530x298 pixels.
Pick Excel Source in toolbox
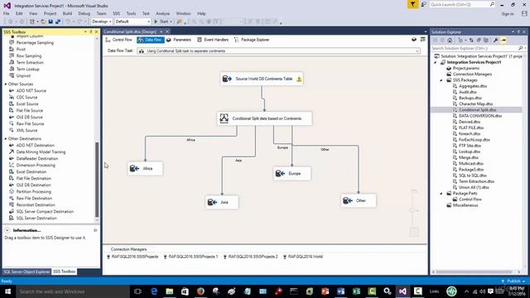click(x=27, y=103)
